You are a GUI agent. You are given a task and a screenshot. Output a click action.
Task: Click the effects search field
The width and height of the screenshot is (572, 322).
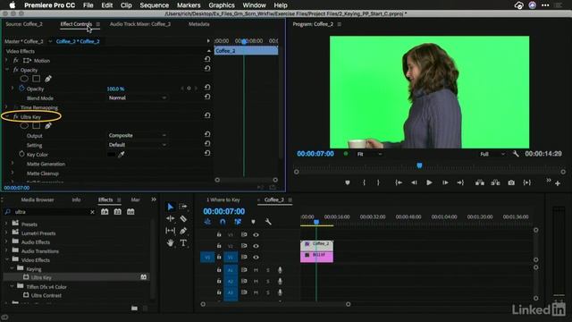click(x=51, y=212)
